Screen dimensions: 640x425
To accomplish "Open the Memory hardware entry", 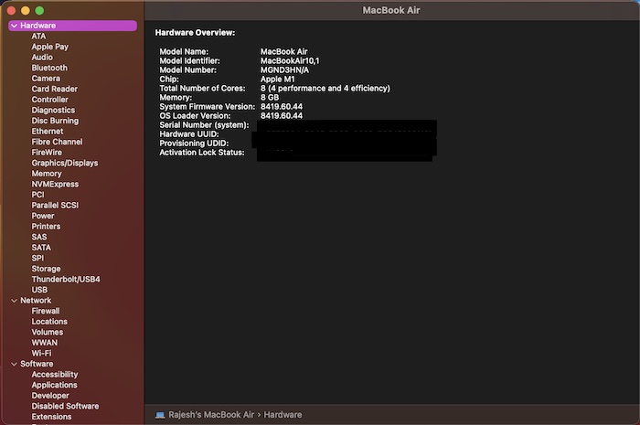I will click(47, 174).
